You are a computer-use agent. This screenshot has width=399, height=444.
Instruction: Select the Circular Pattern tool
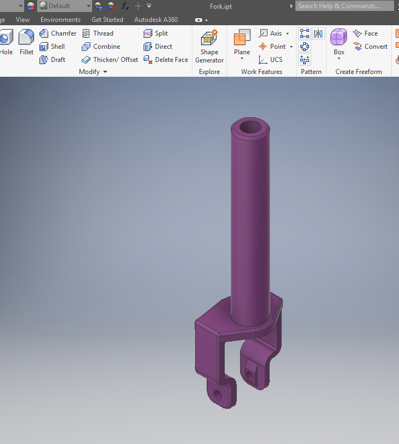[305, 47]
